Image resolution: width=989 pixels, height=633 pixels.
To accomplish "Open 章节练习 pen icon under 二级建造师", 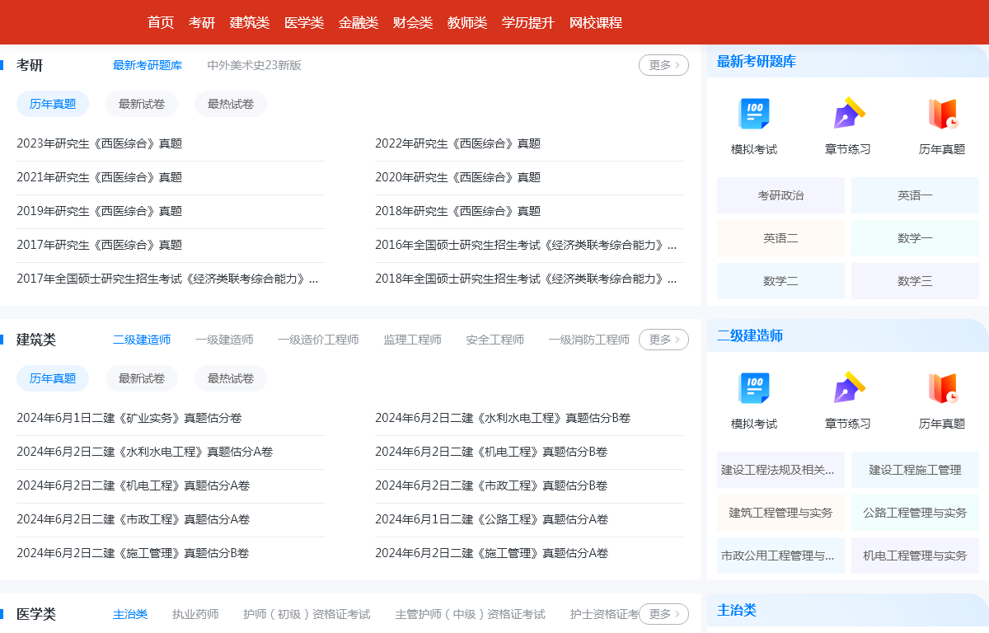I will (848, 388).
